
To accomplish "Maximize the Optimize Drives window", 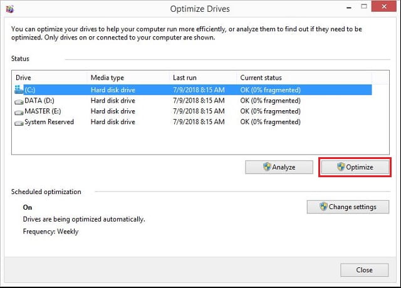I will 363,7.
